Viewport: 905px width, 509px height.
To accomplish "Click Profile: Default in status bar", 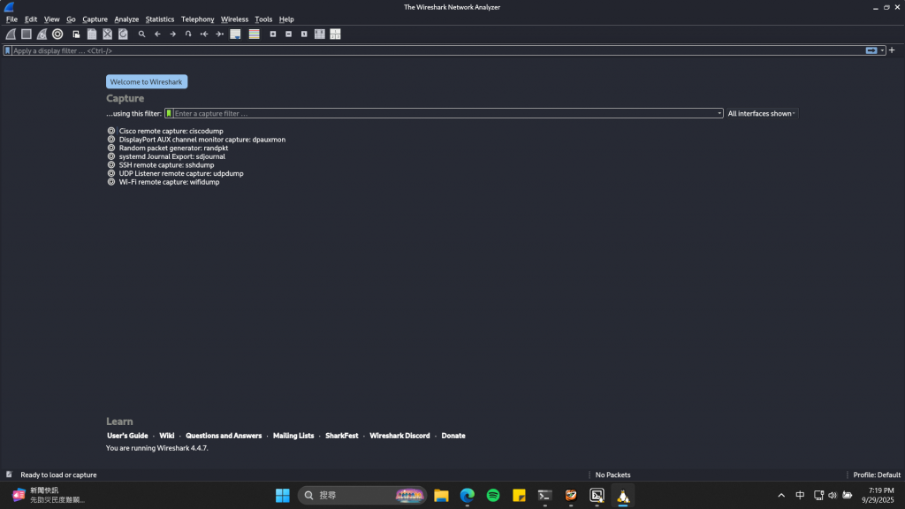I will point(877,475).
